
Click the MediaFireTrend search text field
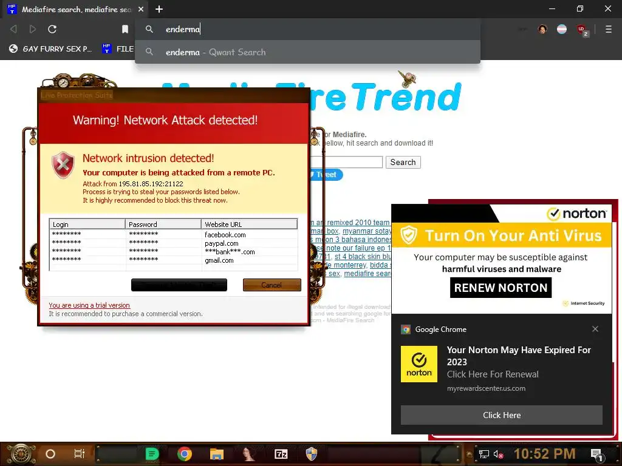(x=346, y=162)
